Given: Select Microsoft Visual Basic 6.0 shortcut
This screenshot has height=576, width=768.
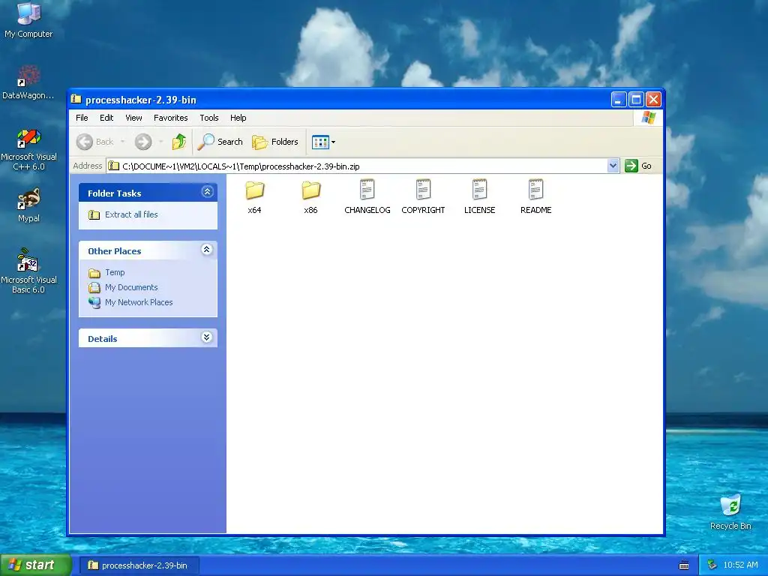Looking at the screenshot, I should click(x=28, y=271).
